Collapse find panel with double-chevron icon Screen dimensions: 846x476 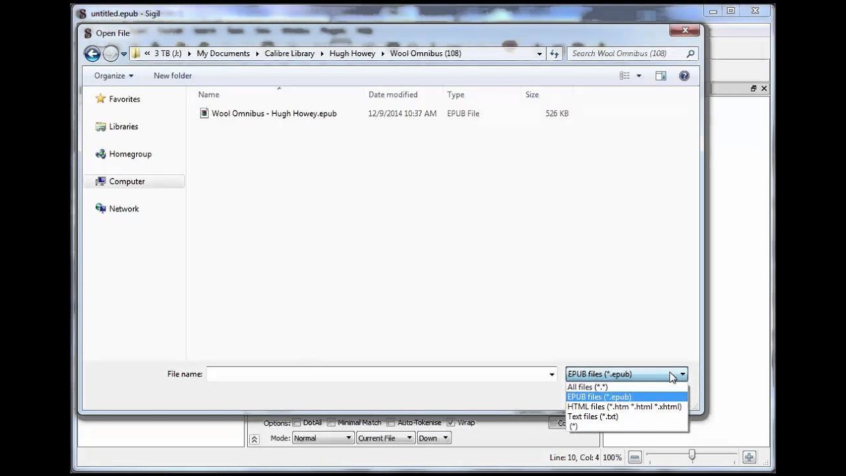pos(254,439)
